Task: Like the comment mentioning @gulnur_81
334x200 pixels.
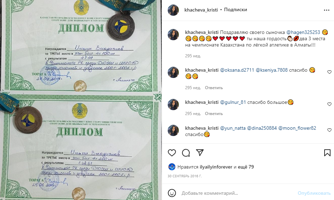Action: [329, 104]
